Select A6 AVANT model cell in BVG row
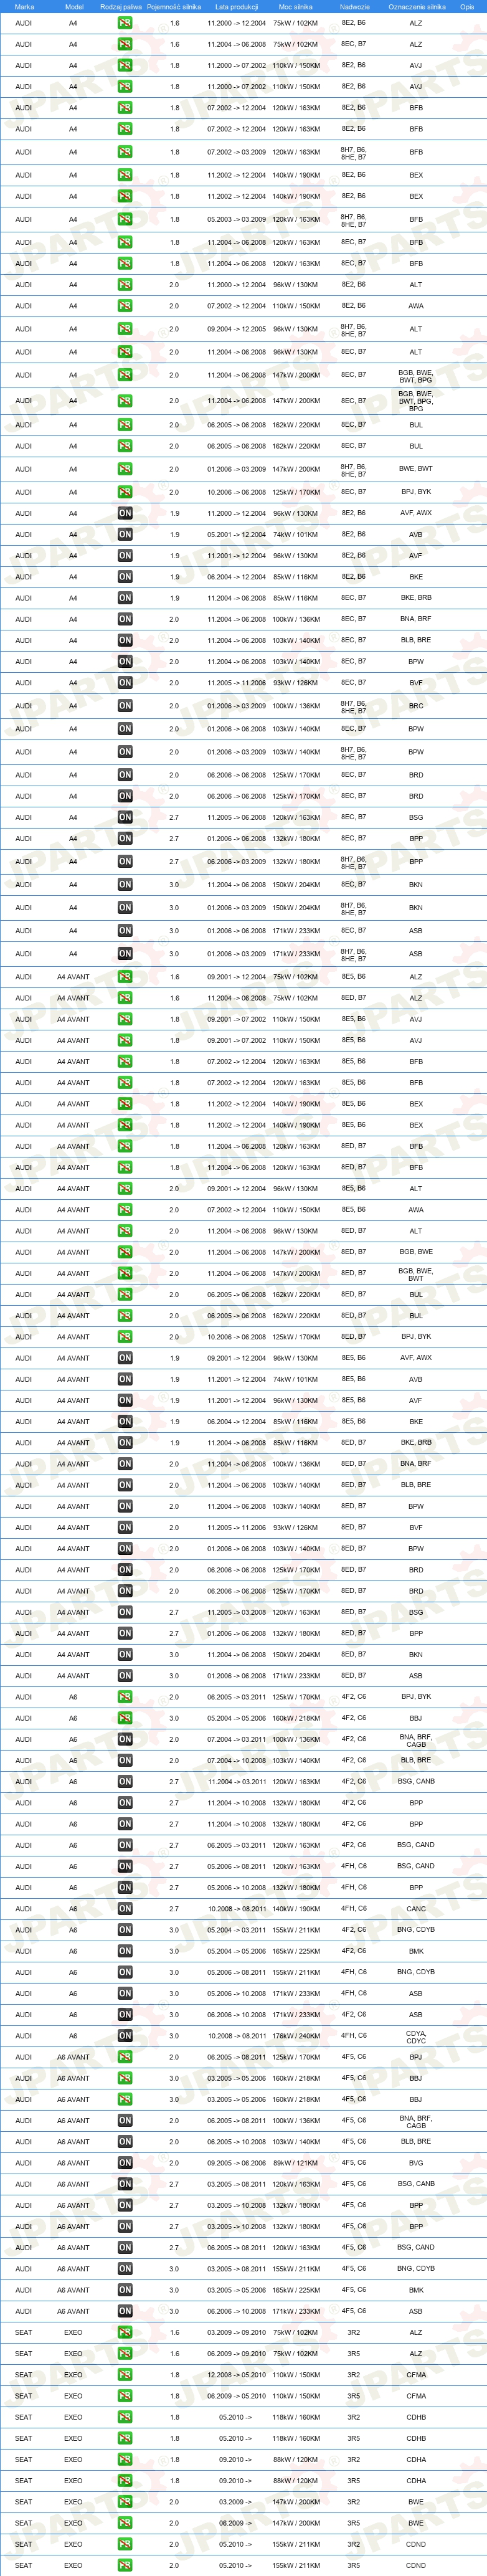Image resolution: width=487 pixels, height=2576 pixels. (x=73, y=2163)
